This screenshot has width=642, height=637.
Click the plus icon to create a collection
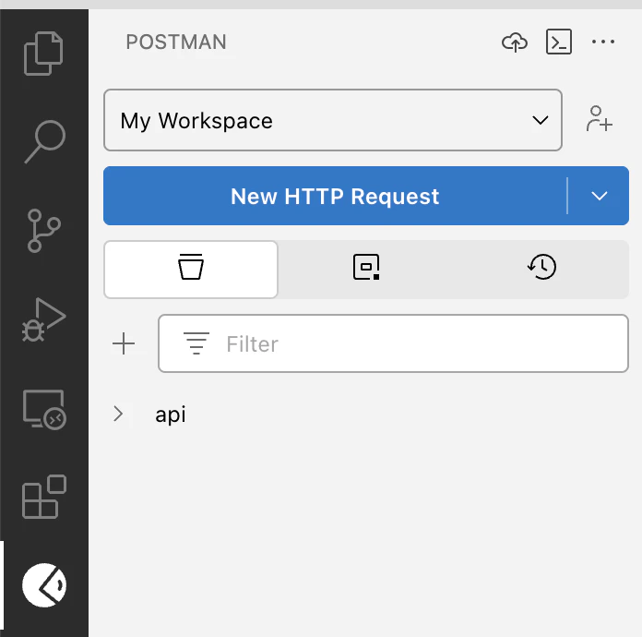point(124,343)
